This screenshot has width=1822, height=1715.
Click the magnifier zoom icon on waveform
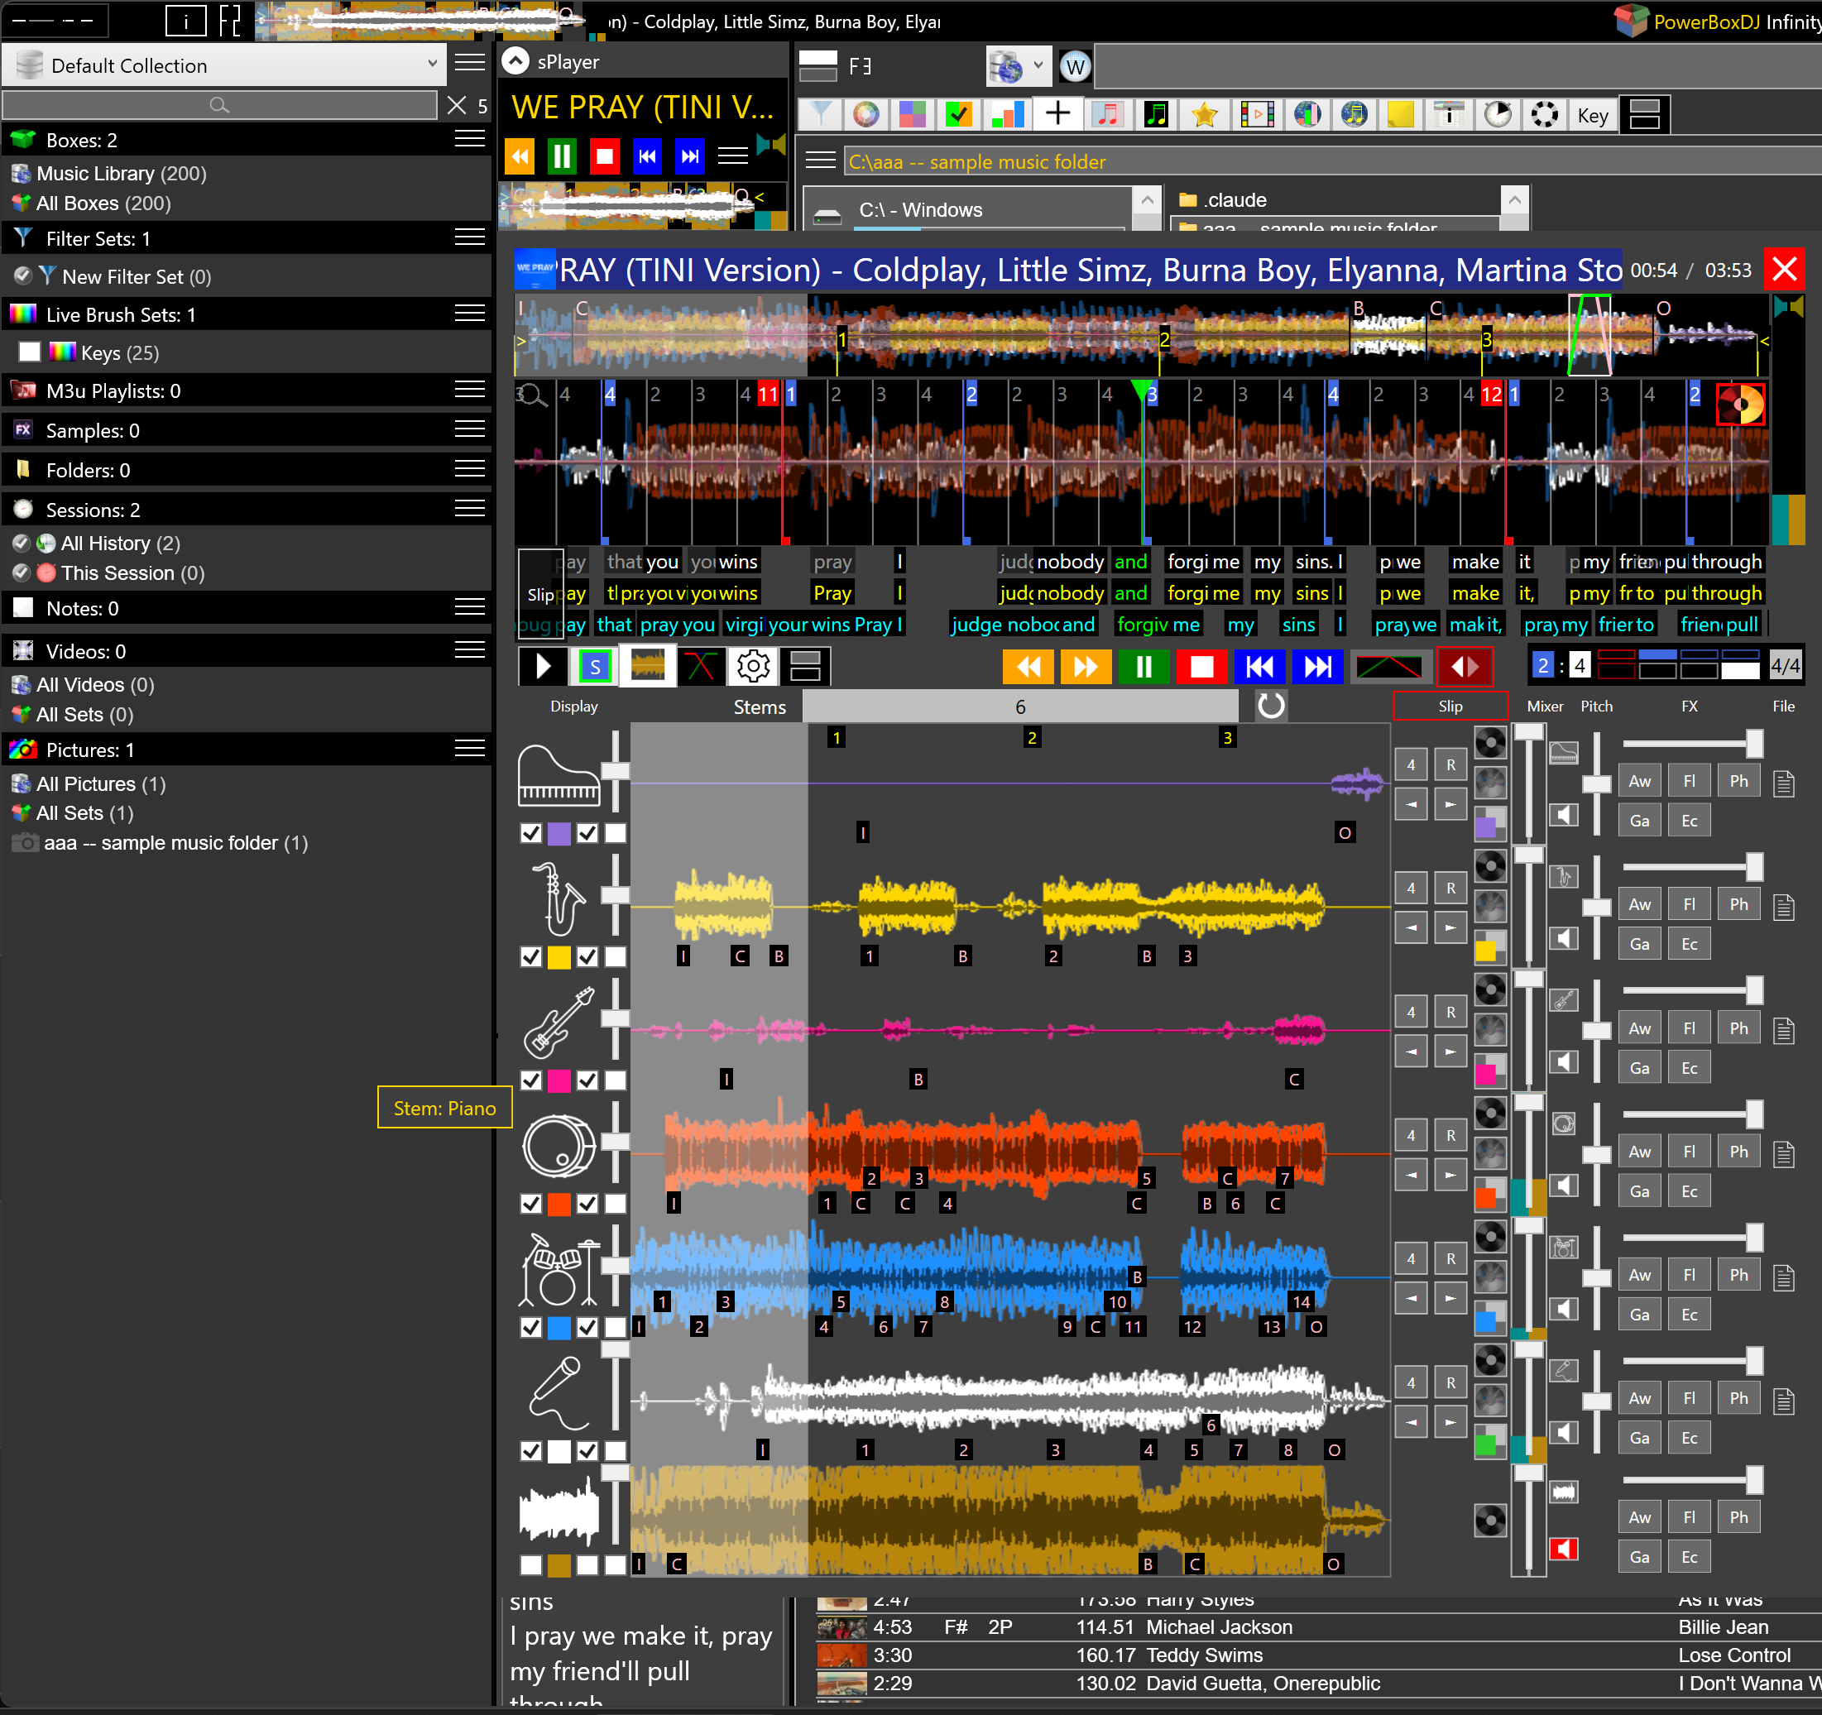pyautogui.click(x=531, y=395)
